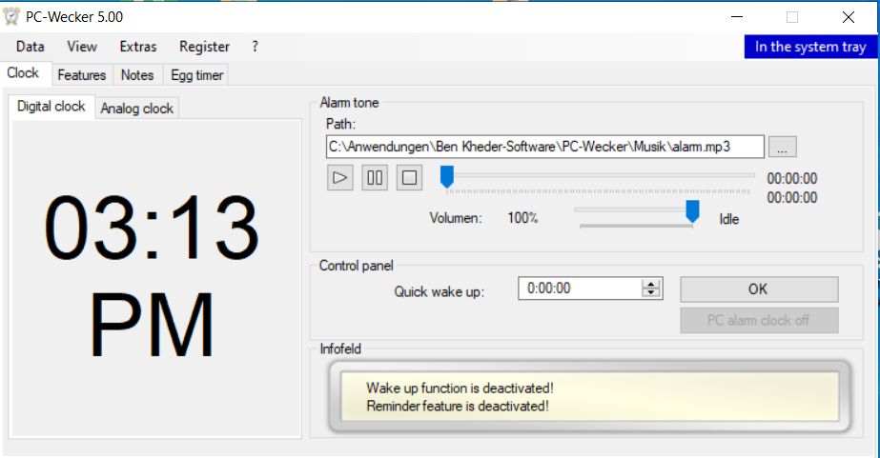Click the 03:13 PM digital clock display
The image size is (880, 458).
(x=153, y=276)
